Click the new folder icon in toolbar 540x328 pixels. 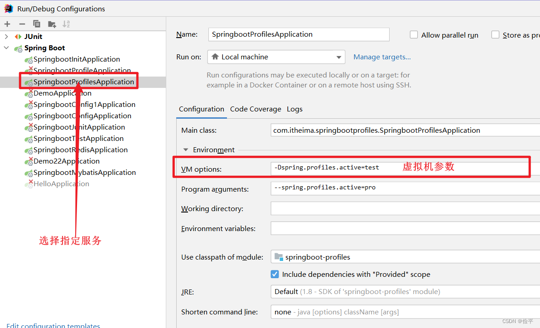[x=52, y=24]
